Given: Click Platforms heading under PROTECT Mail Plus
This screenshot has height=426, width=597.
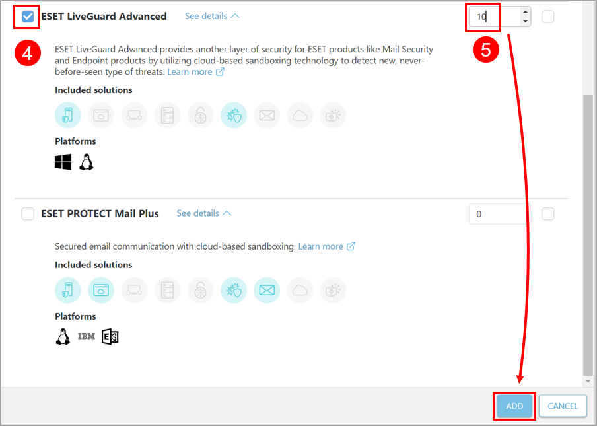Looking at the screenshot, I should coord(75,316).
